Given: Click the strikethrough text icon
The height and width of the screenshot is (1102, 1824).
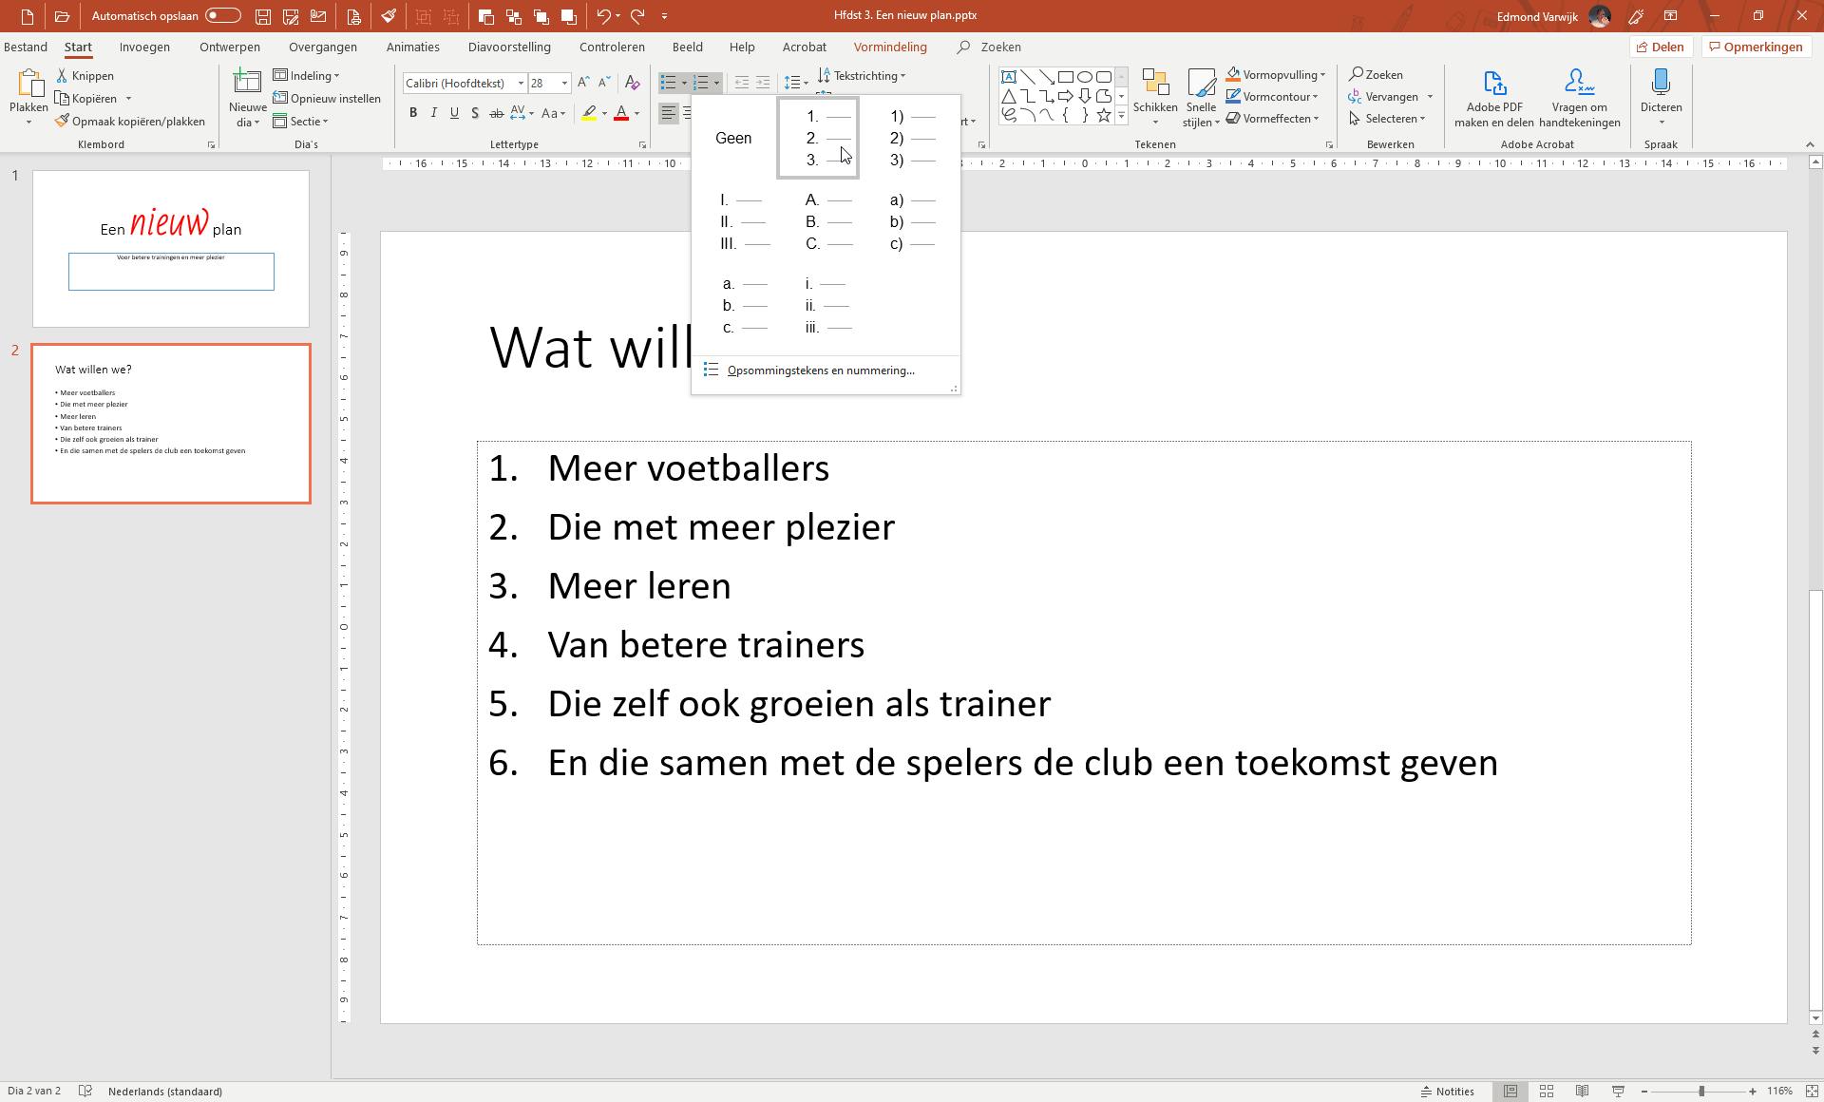Looking at the screenshot, I should pos(496,114).
